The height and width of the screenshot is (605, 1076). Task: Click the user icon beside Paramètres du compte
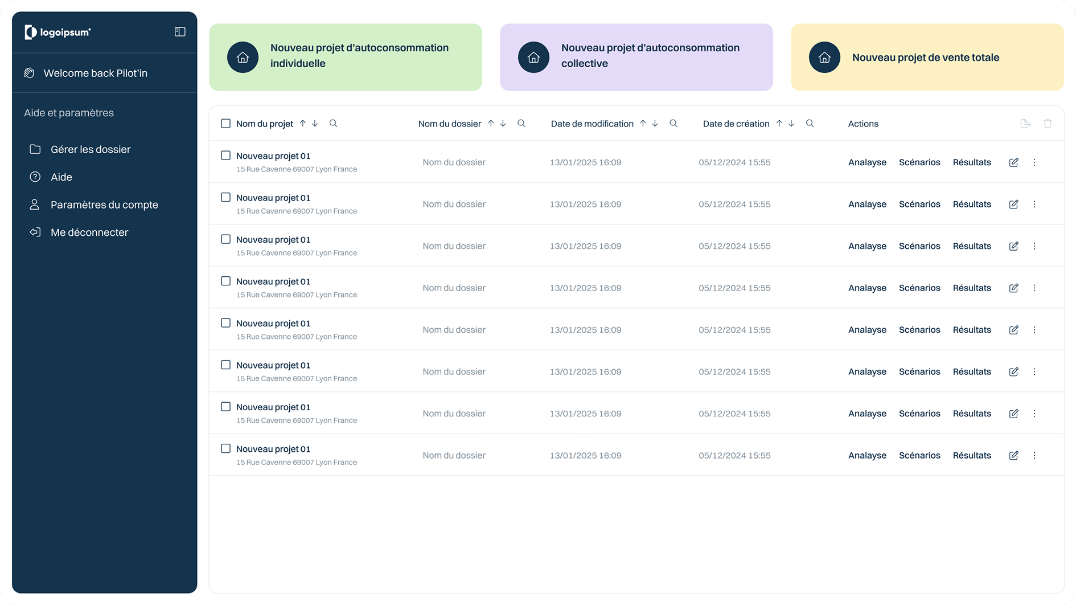(35, 205)
